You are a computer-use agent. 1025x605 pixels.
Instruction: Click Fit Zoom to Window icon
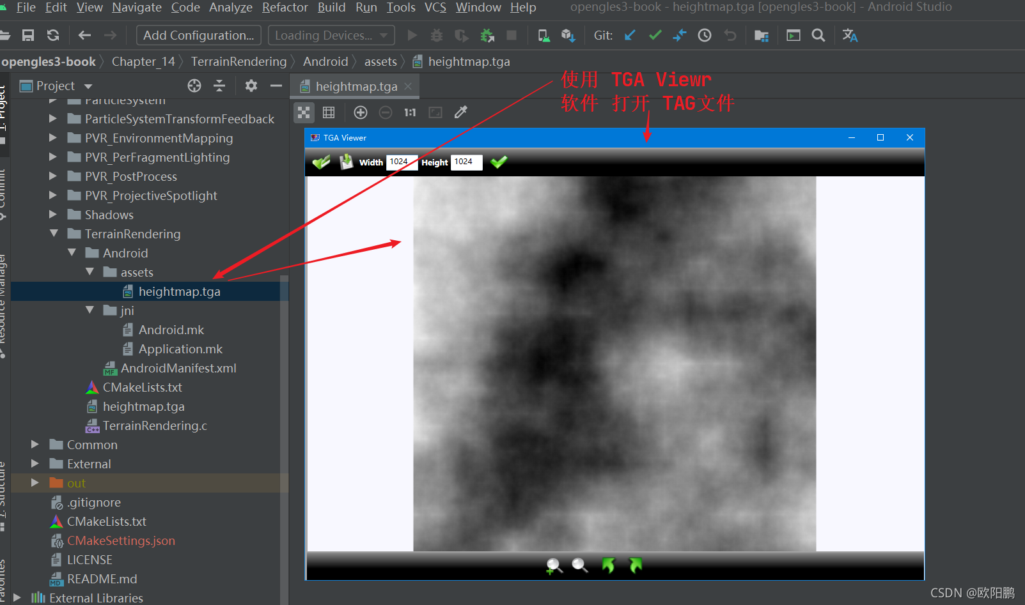(x=435, y=112)
